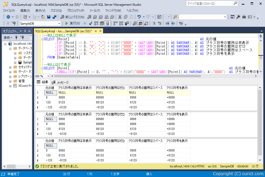The height and width of the screenshot is (177, 265).
Task: Open the ファイル(F) menu
Action: click(9, 10)
